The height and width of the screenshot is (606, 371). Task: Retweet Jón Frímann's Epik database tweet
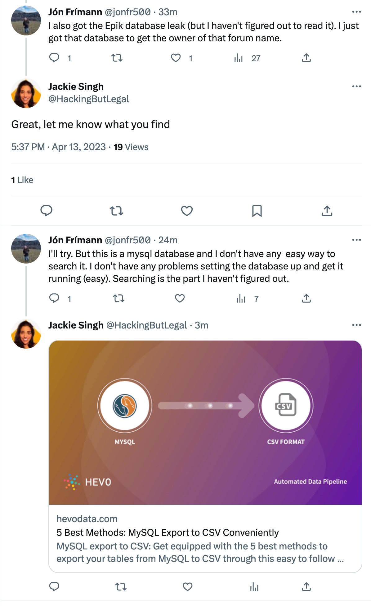click(x=117, y=58)
